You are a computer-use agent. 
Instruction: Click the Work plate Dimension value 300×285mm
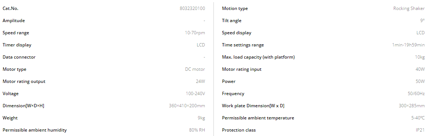click(x=412, y=106)
